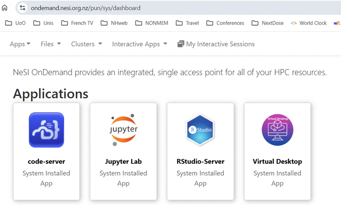Open site information icon in address bar
This screenshot has width=341, height=205.
click(x=22, y=8)
